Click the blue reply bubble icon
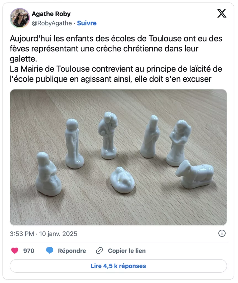This screenshot has width=238, height=283. (x=50, y=251)
